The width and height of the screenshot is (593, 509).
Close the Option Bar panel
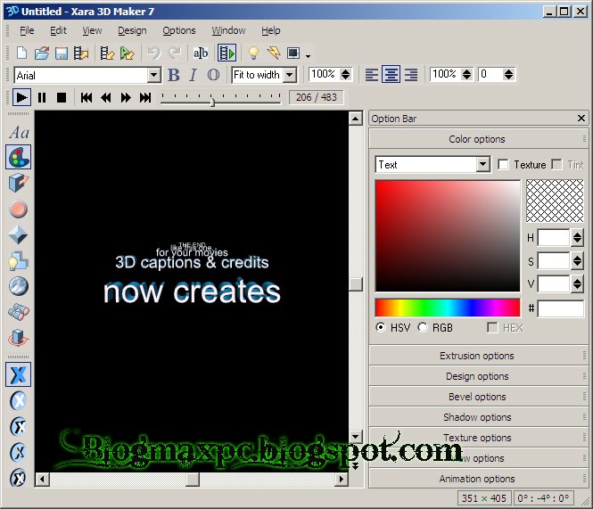coord(581,119)
